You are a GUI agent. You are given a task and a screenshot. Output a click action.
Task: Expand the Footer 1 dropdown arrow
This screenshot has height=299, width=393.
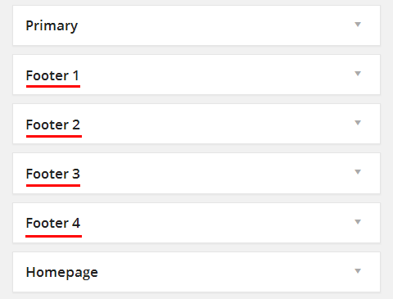pos(358,74)
